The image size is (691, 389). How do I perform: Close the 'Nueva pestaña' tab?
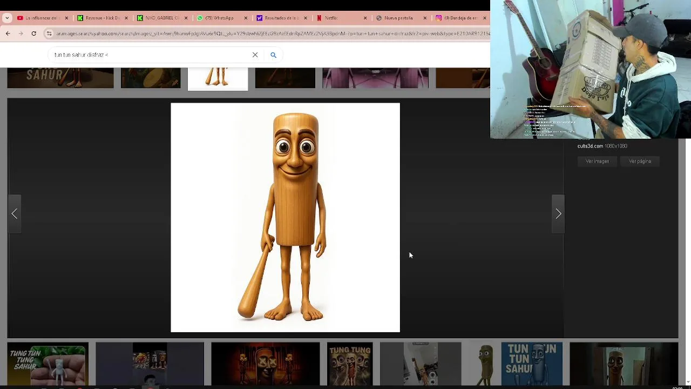click(425, 18)
